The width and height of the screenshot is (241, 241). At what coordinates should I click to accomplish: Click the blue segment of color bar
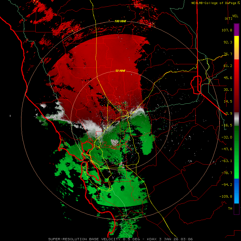236,191
